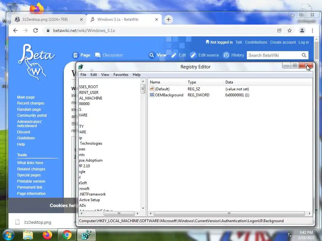This screenshot has width=322, height=241.
Task: Open Main page in sidebar
Action: coord(26,97)
